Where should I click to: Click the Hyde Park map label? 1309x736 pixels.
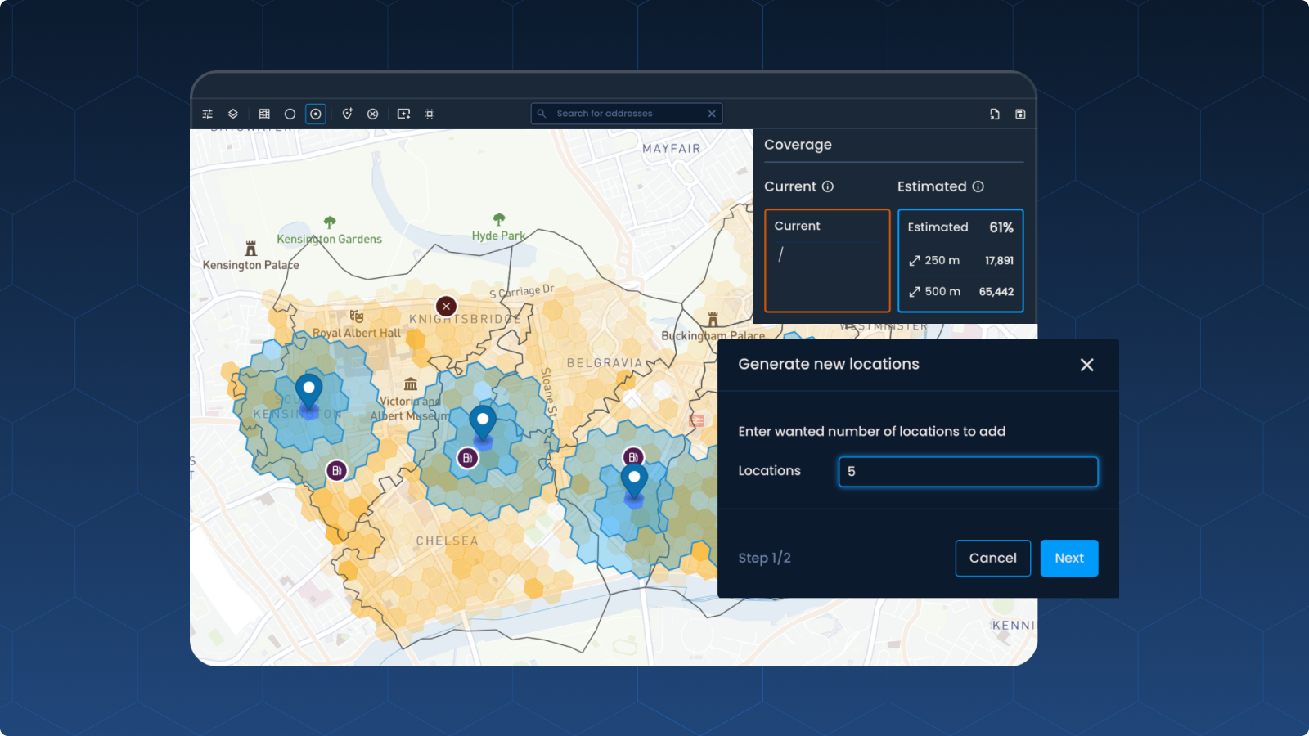pos(498,236)
